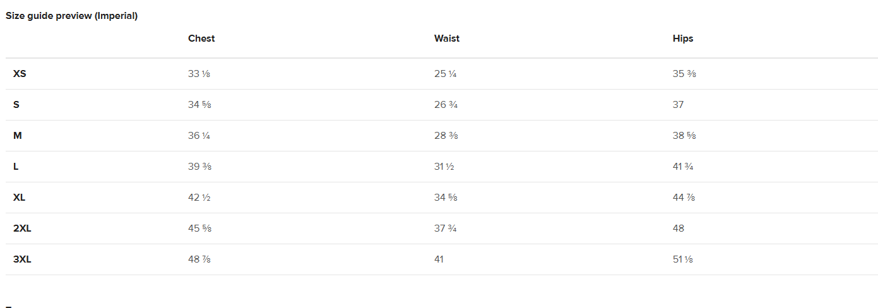The height and width of the screenshot is (308, 878).
Task: Click the XL hips value 44 ⅞
Action: click(x=684, y=198)
